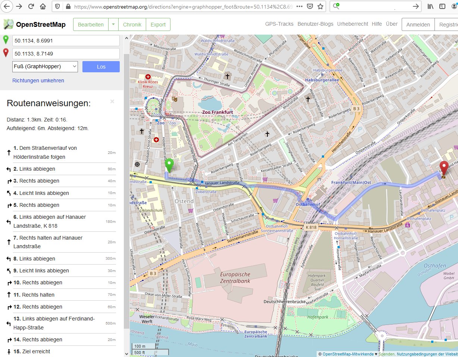This screenshot has width=458, height=357.
Task: Click the Richtungen umkehren link
Action: 38,80
